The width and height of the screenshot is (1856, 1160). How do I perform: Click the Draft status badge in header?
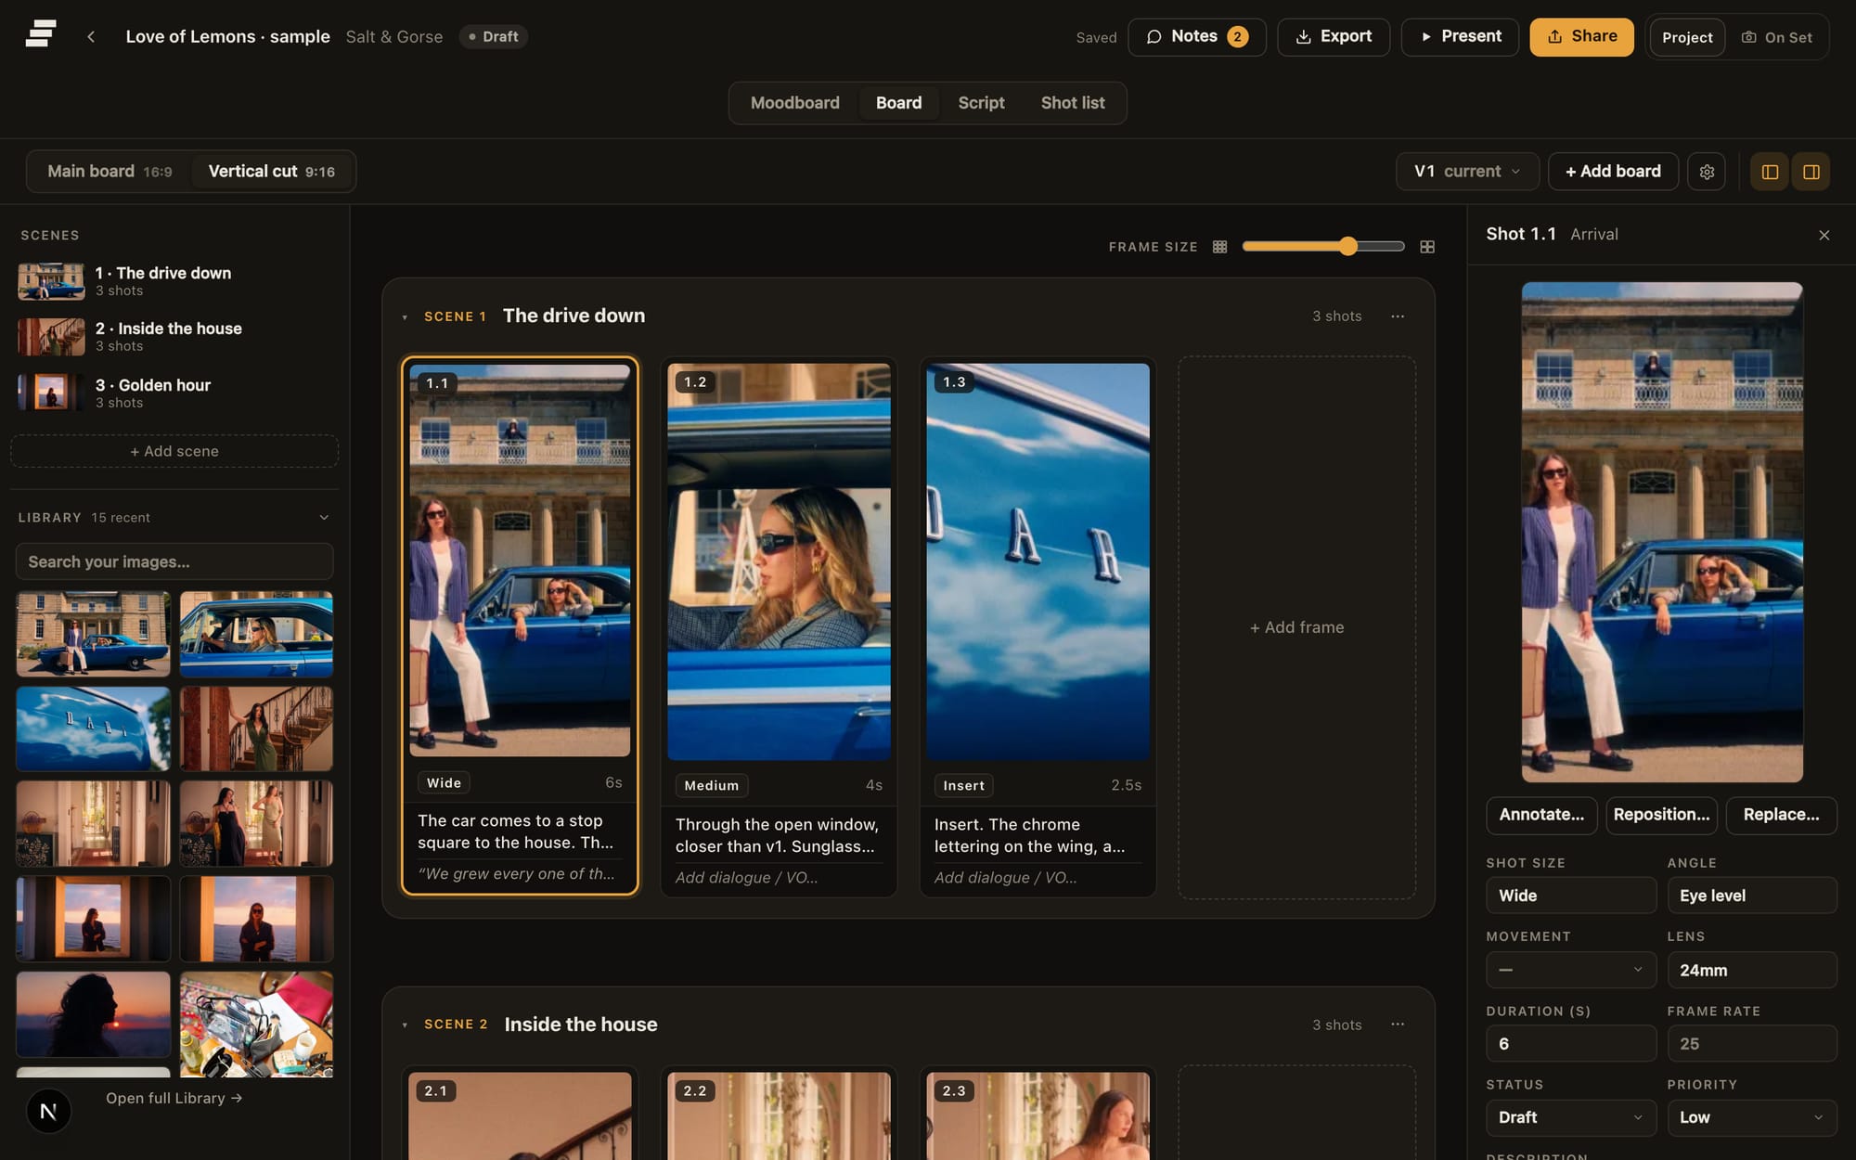(494, 37)
